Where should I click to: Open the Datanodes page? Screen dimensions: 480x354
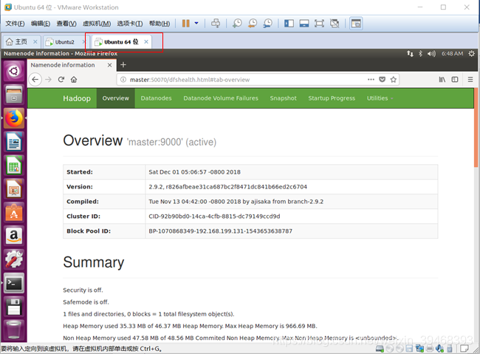click(156, 98)
